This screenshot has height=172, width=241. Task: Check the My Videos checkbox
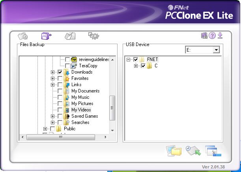coord(60,110)
